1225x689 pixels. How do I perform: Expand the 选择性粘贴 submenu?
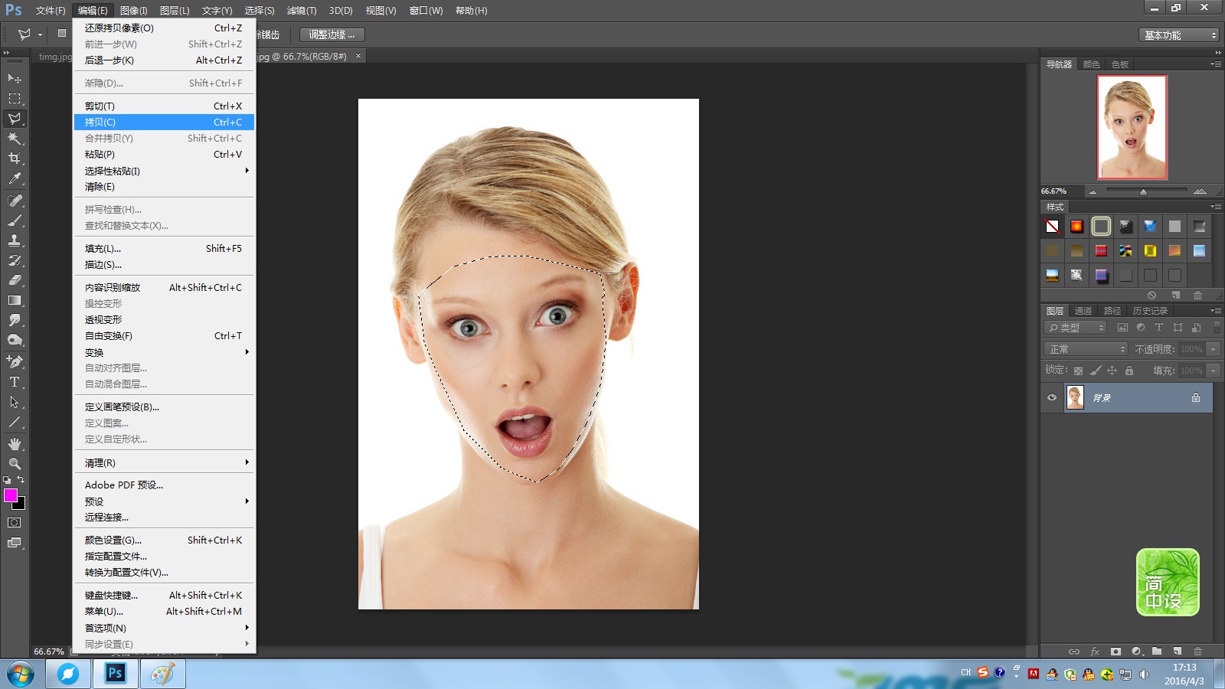(x=165, y=171)
